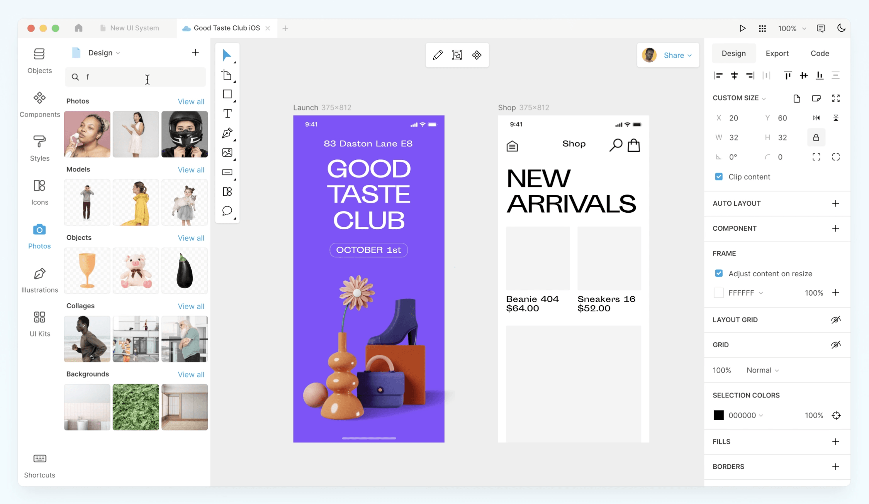Open the 100% zoom level dropdown

792,29
